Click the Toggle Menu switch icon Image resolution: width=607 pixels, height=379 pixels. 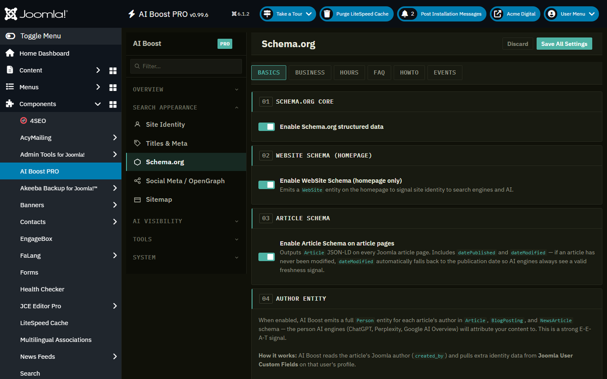pyautogui.click(x=10, y=36)
